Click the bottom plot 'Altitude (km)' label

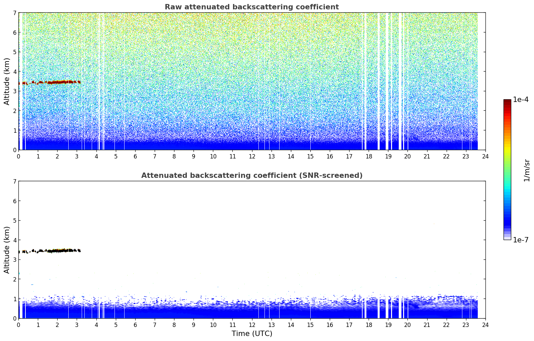point(7,250)
